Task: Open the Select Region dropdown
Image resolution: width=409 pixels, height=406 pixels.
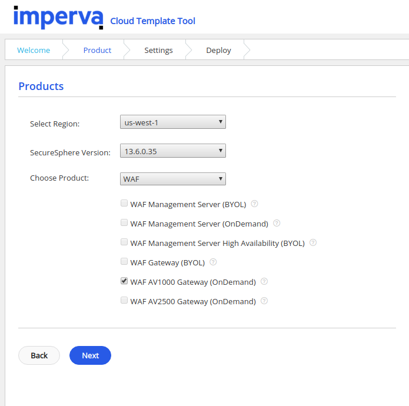Action: [172, 122]
